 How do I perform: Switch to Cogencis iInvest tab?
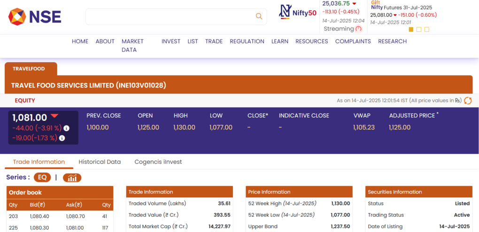coord(158,162)
